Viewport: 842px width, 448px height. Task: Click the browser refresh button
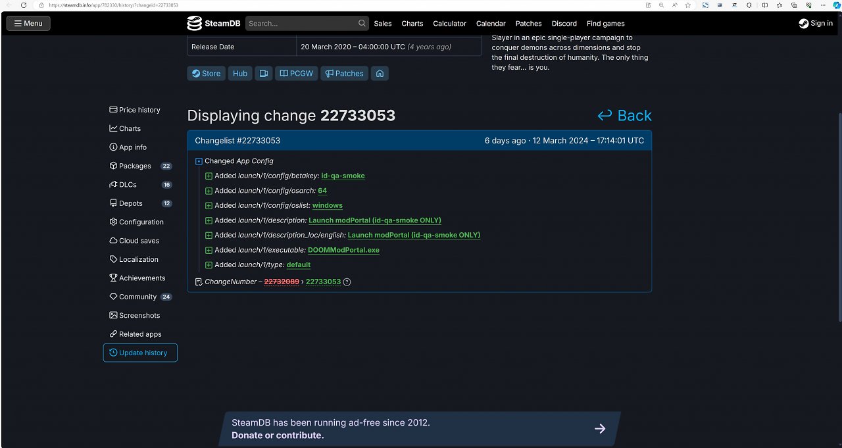point(24,5)
